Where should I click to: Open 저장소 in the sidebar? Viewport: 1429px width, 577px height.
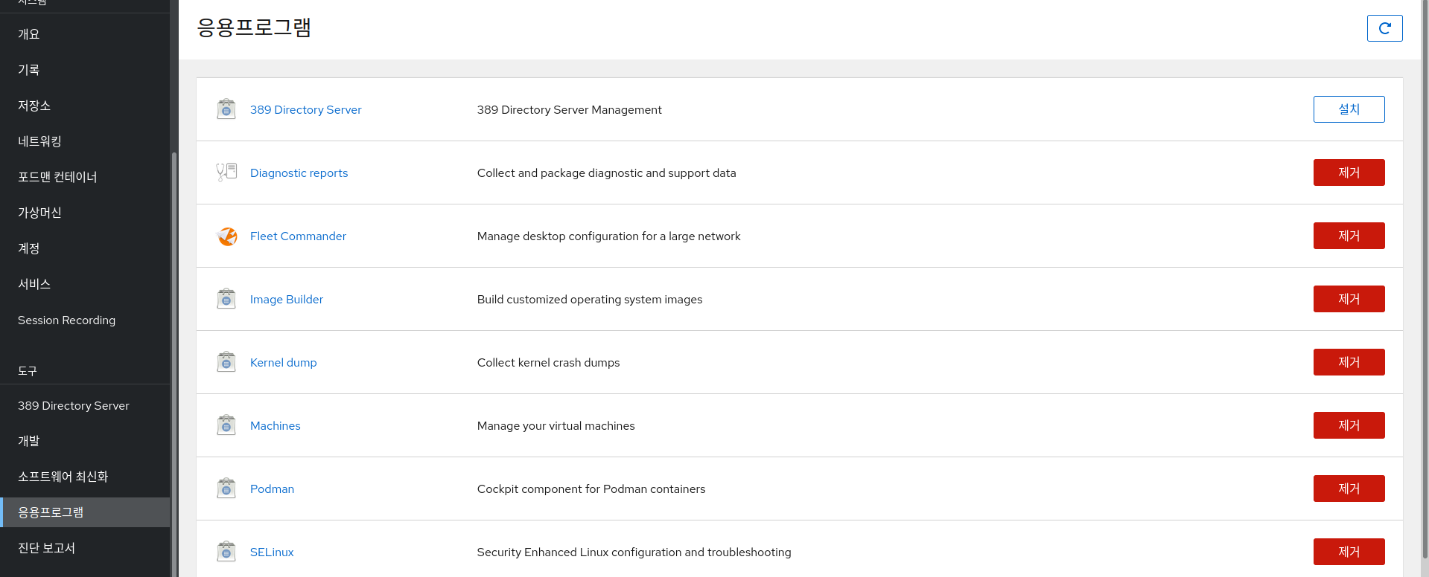pyautogui.click(x=85, y=106)
